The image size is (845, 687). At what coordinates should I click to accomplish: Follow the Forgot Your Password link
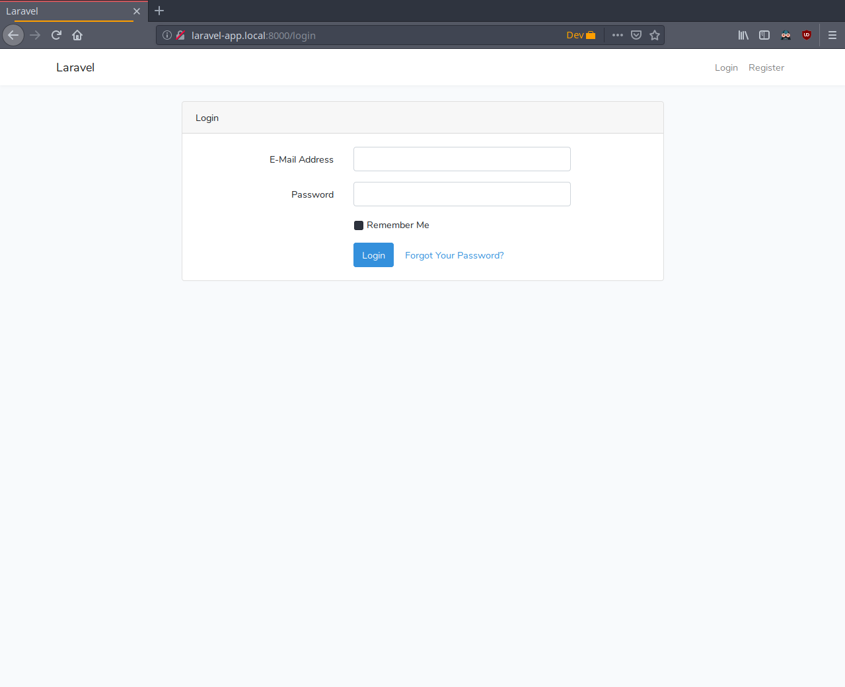(454, 255)
